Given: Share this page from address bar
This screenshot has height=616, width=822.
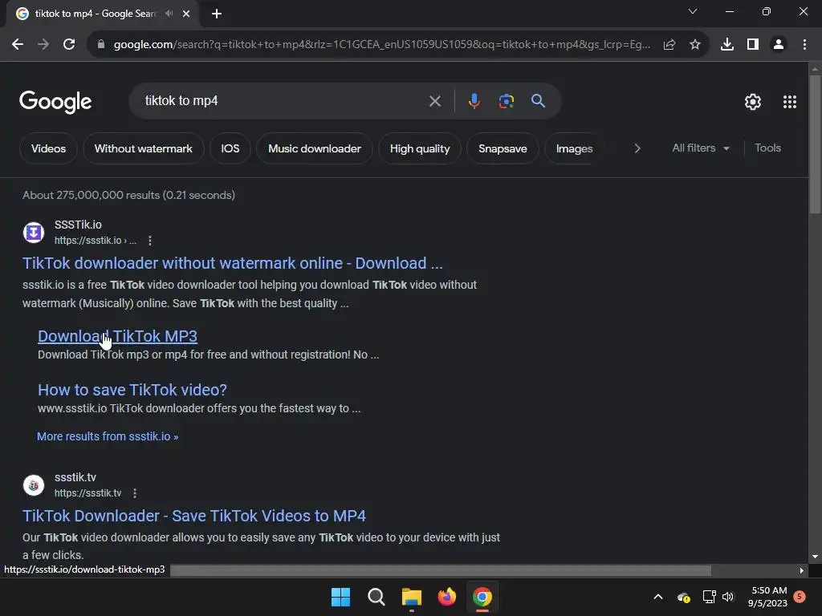Looking at the screenshot, I should pyautogui.click(x=669, y=45).
